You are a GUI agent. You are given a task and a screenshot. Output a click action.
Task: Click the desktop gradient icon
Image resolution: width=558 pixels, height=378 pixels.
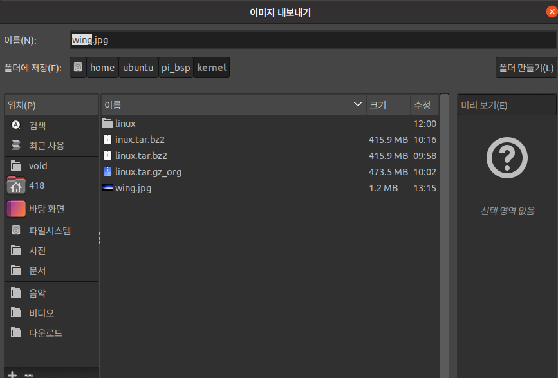(16, 209)
